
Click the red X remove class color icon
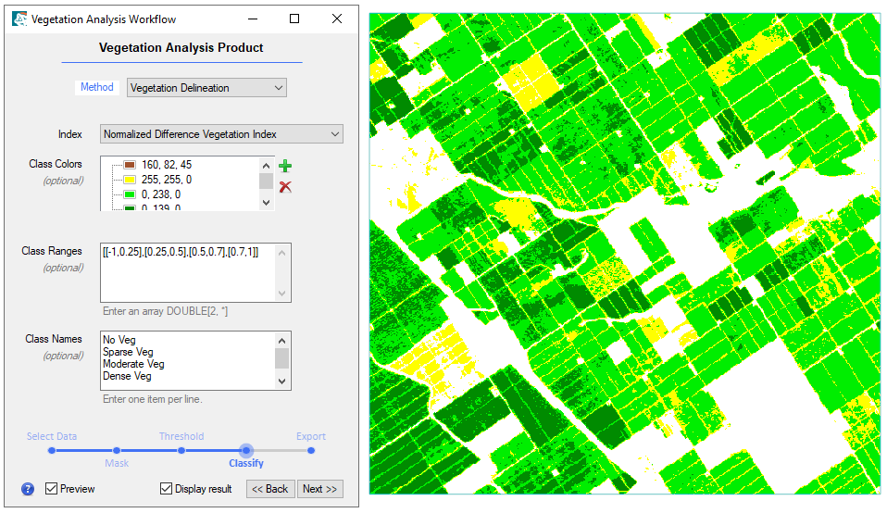pyautogui.click(x=285, y=187)
